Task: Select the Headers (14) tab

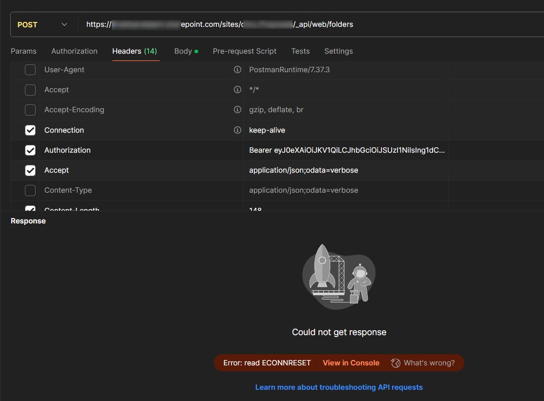Action: coord(135,51)
